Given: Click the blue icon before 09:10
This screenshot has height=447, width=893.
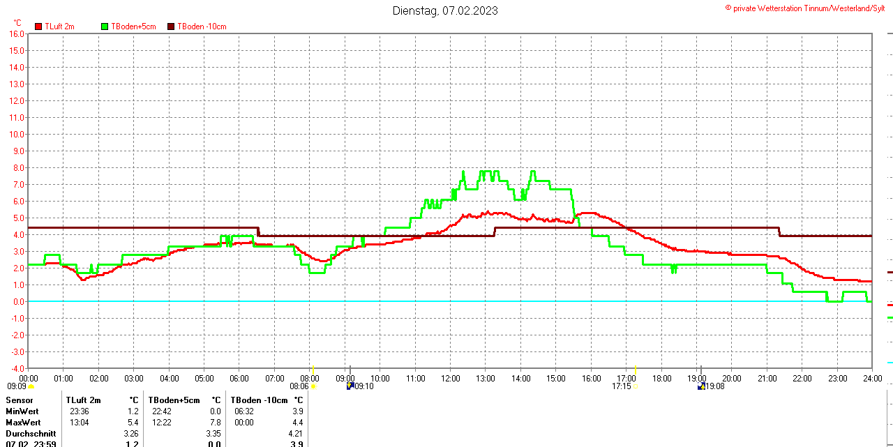Looking at the screenshot, I should (350, 386).
